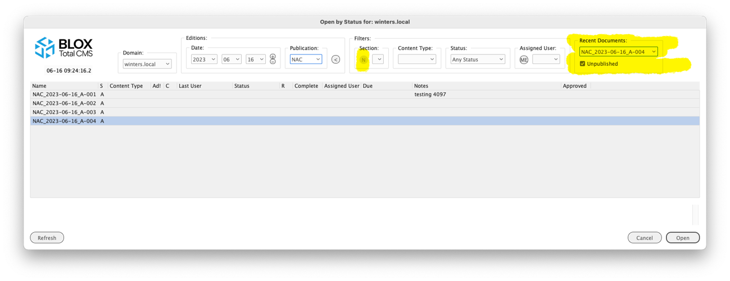The width and height of the screenshot is (730, 281).
Task: Sort by the Notes column header
Action: pos(487,86)
